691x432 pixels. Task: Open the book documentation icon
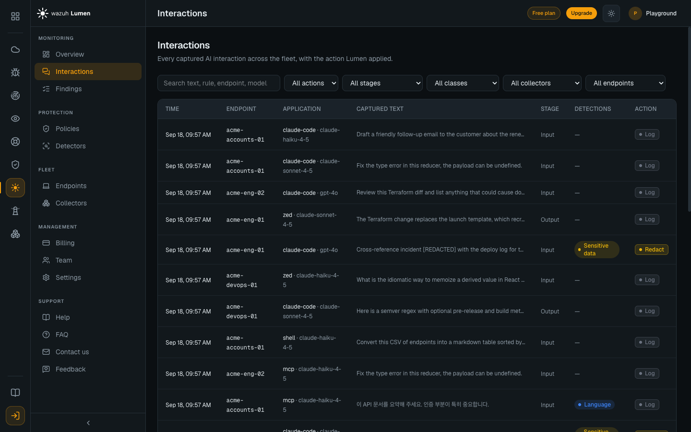15,393
